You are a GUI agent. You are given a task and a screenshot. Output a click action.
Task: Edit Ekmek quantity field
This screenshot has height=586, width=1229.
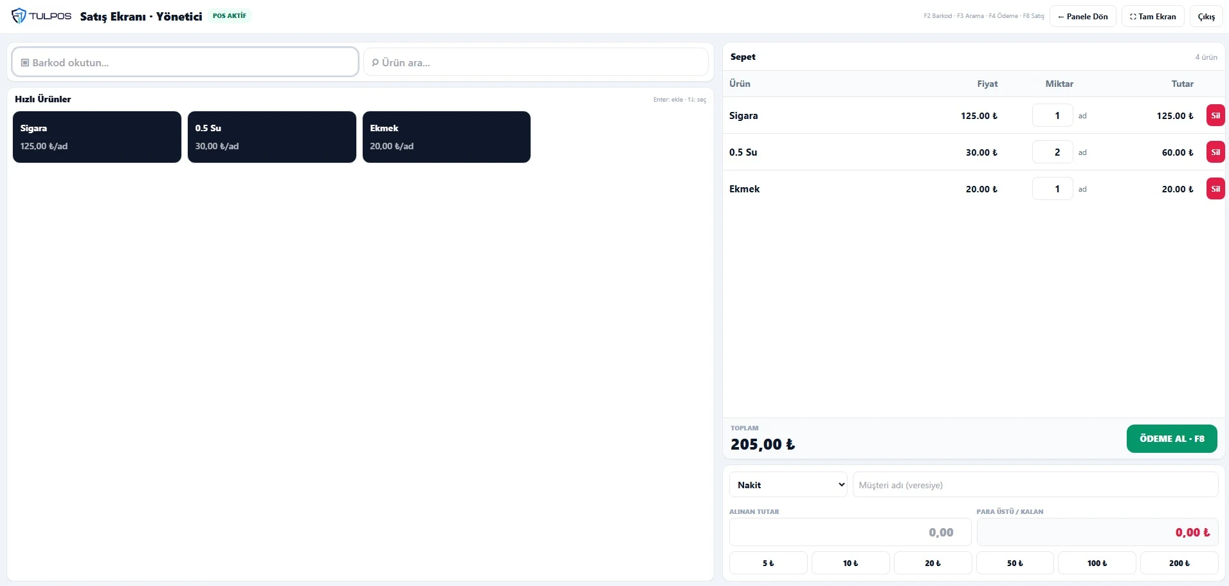pyautogui.click(x=1053, y=189)
